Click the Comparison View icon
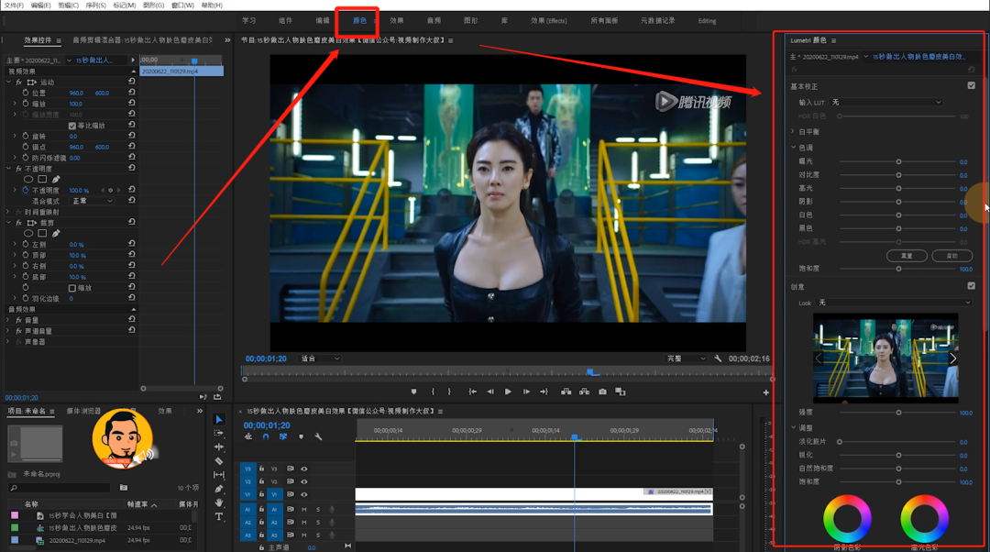 coord(621,392)
